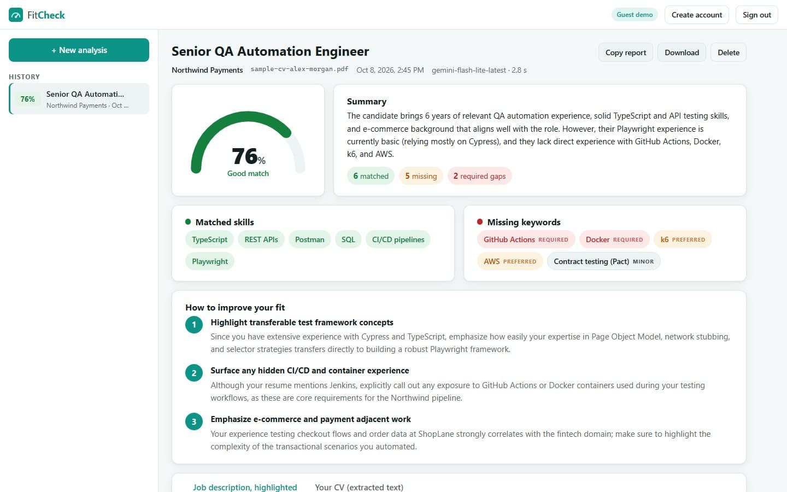Click the sample-cv-alex-morgan.pdf filename
This screenshot has width=787, height=492.
[x=299, y=69]
